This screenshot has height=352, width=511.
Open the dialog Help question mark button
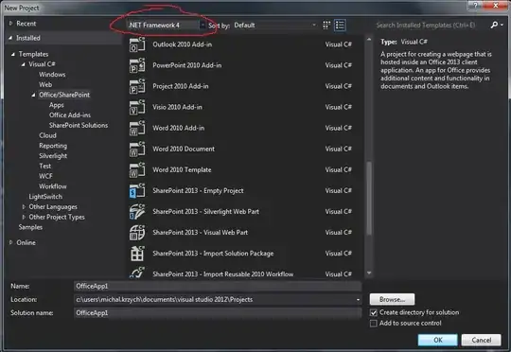coord(475,6)
